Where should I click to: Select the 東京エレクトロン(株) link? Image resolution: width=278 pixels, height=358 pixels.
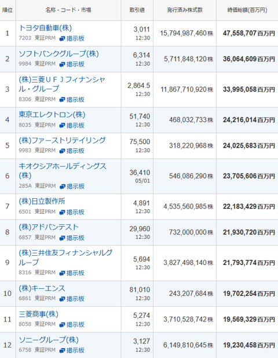pos(52,114)
